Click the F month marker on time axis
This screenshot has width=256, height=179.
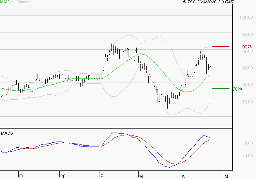(x=102, y=177)
